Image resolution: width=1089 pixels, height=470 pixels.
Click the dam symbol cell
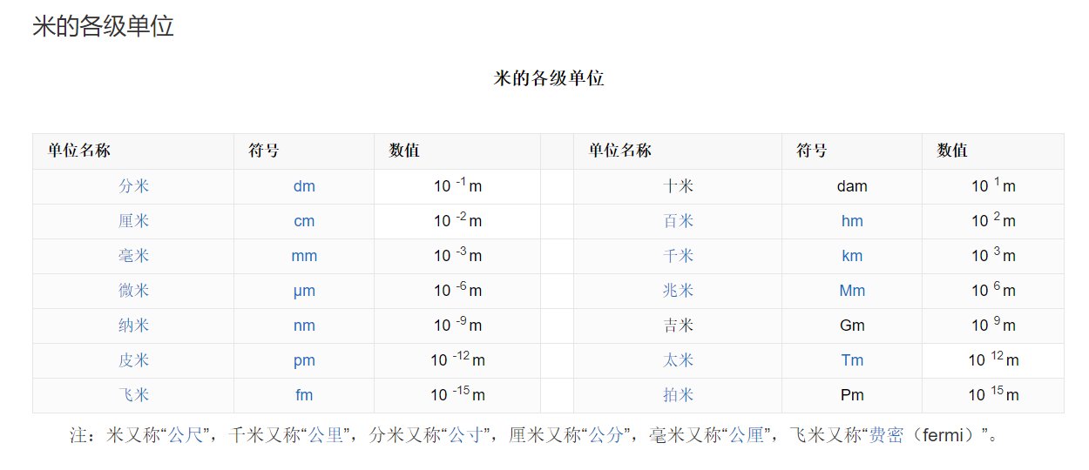coord(852,186)
